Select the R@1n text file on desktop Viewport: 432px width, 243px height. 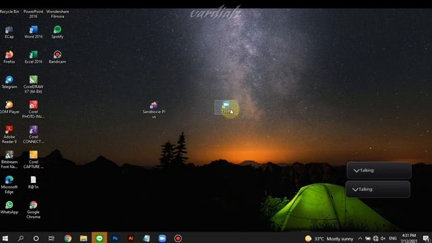(x=33, y=183)
